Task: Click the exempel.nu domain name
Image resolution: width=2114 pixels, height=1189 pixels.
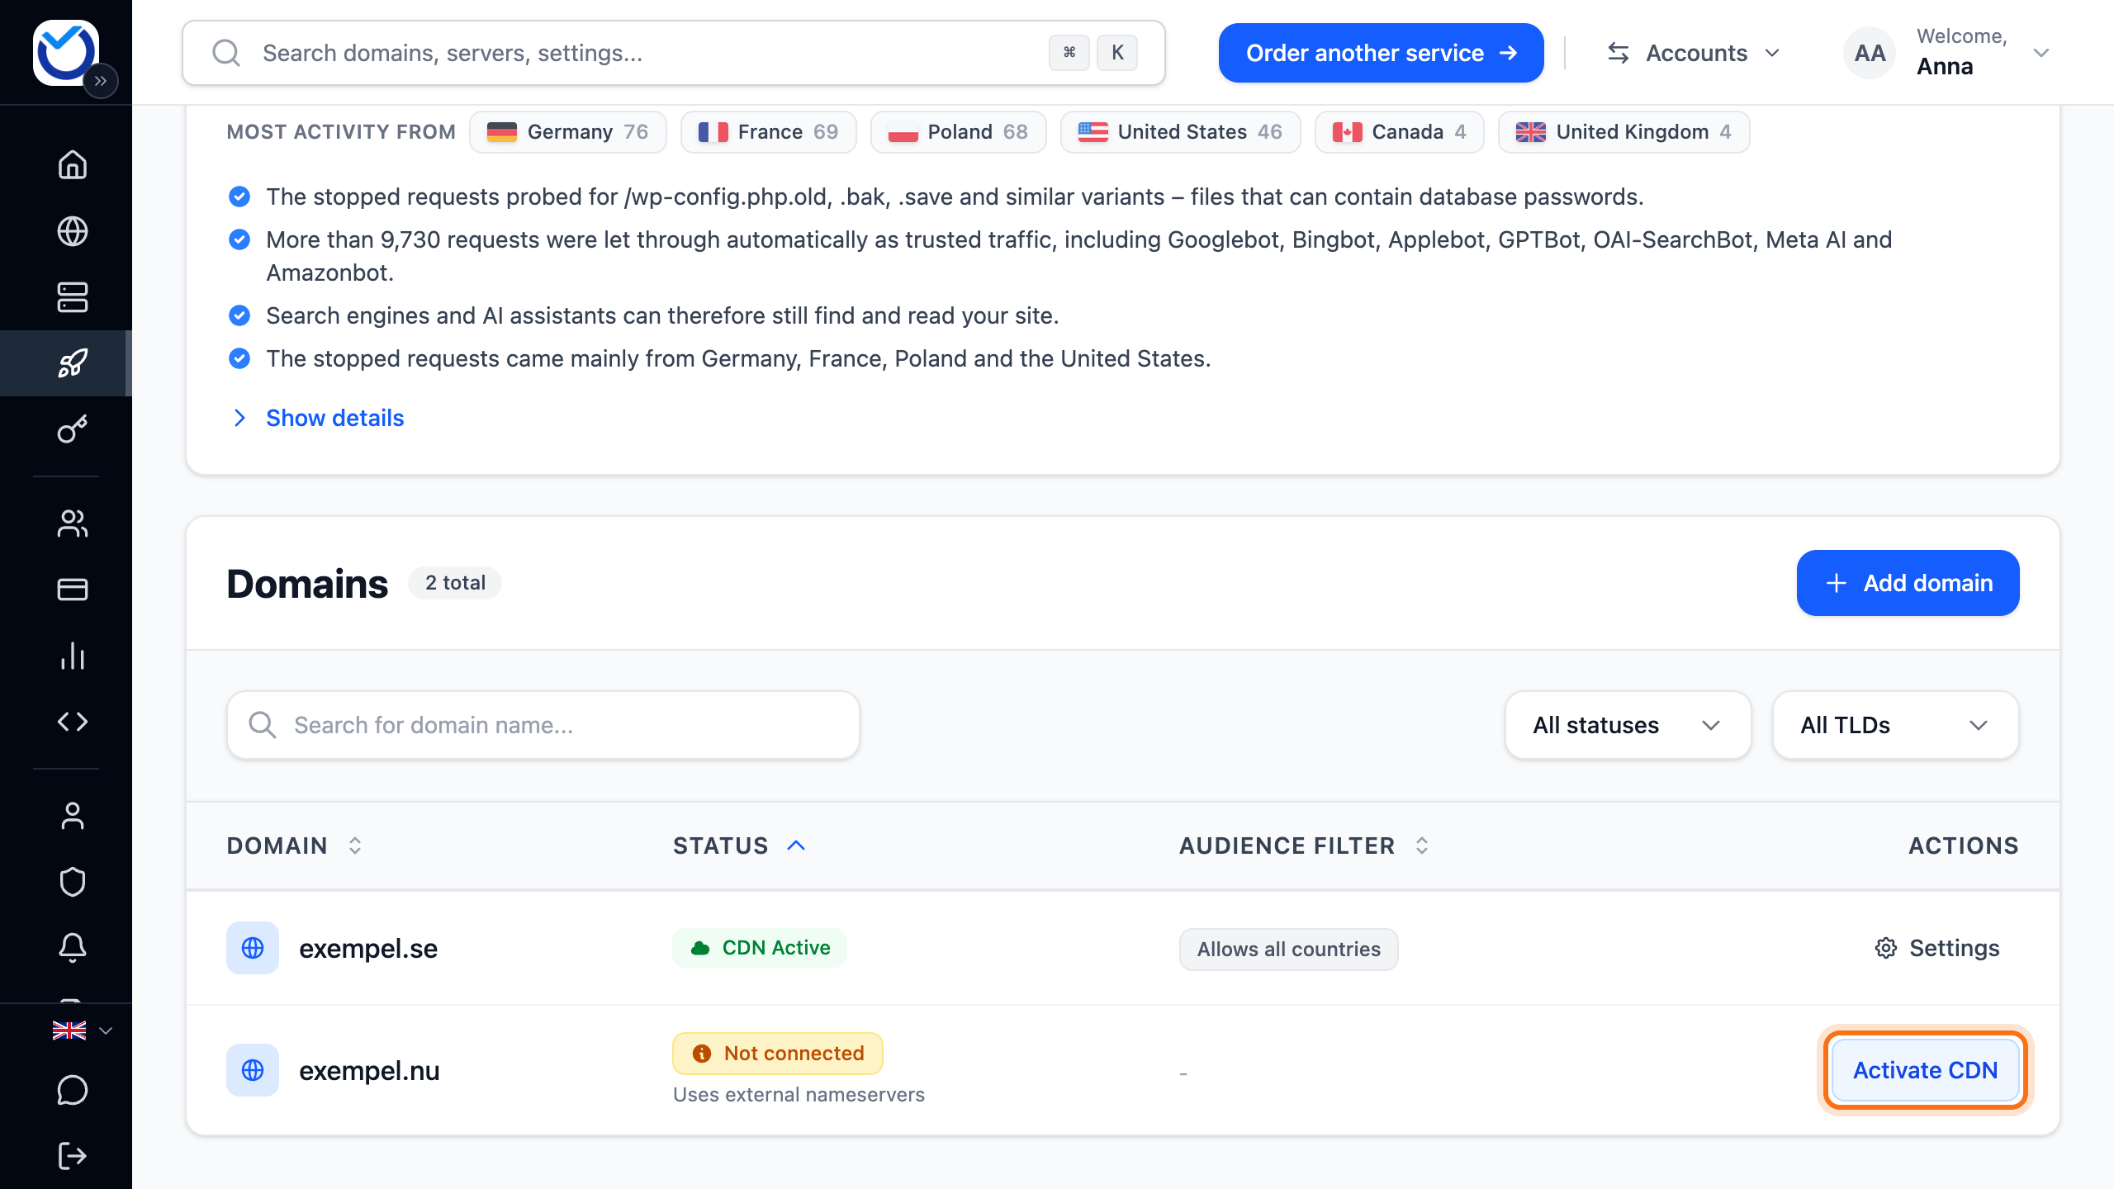Action: (x=369, y=1071)
